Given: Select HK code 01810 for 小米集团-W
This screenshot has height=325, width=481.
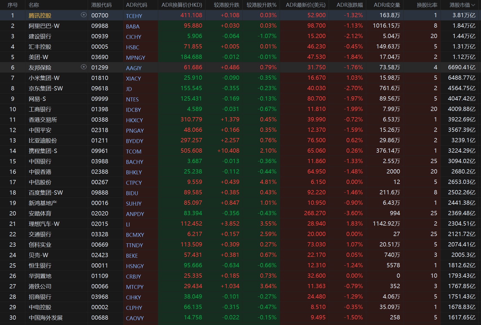Looking at the screenshot, I should (x=100, y=78).
